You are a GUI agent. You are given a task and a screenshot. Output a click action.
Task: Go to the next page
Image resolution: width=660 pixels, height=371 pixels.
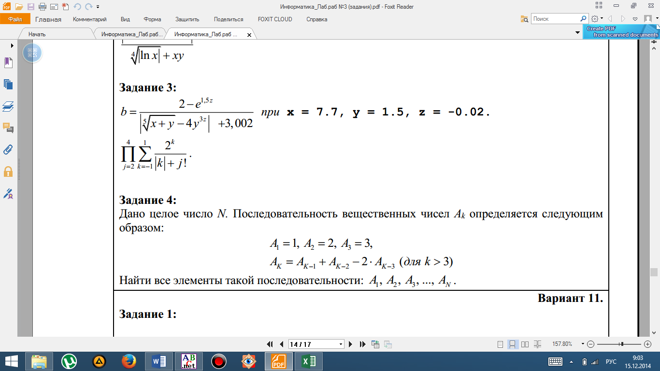[352, 344]
